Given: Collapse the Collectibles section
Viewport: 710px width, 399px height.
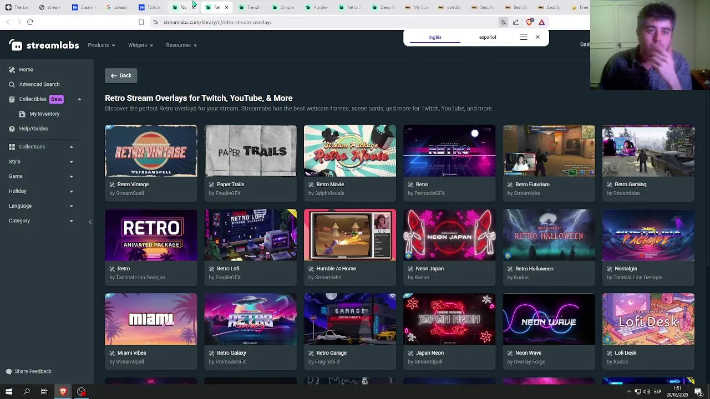Looking at the screenshot, I should tap(79, 99).
